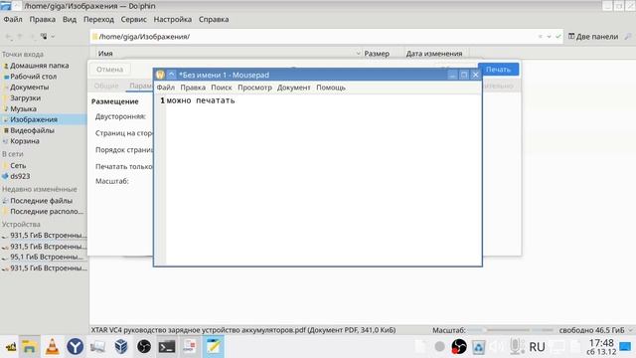Clear the Dolphin location bar text
The height and width of the screenshot is (358, 636).
click(x=541, y=37)
